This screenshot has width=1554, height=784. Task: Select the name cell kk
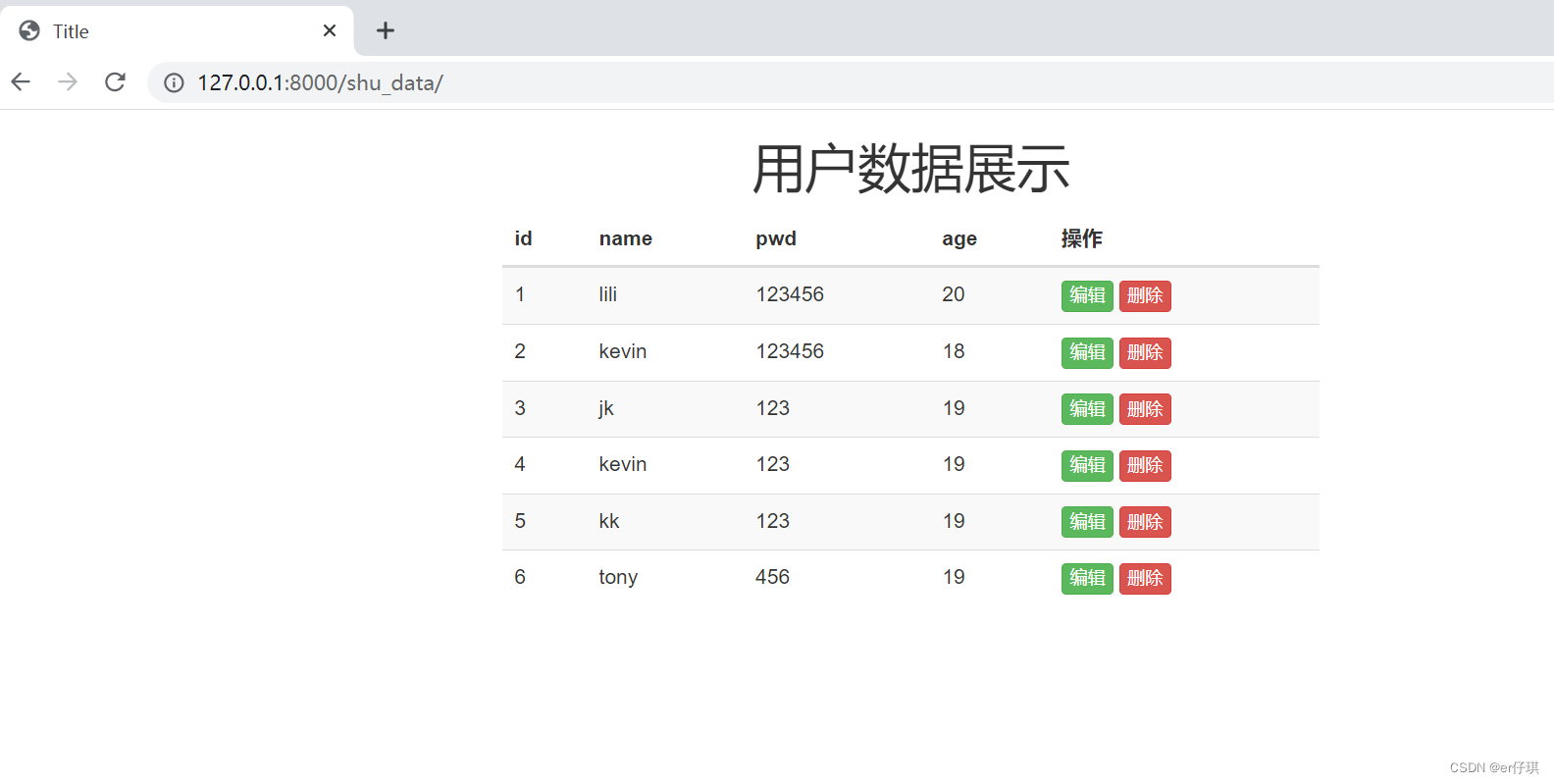pos(609,521)
